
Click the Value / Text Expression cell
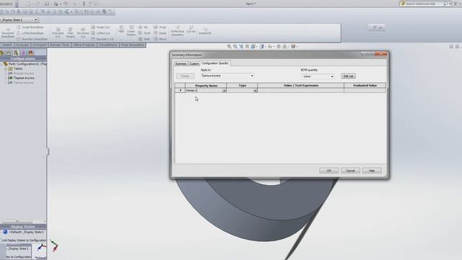(x=300, y=90)
